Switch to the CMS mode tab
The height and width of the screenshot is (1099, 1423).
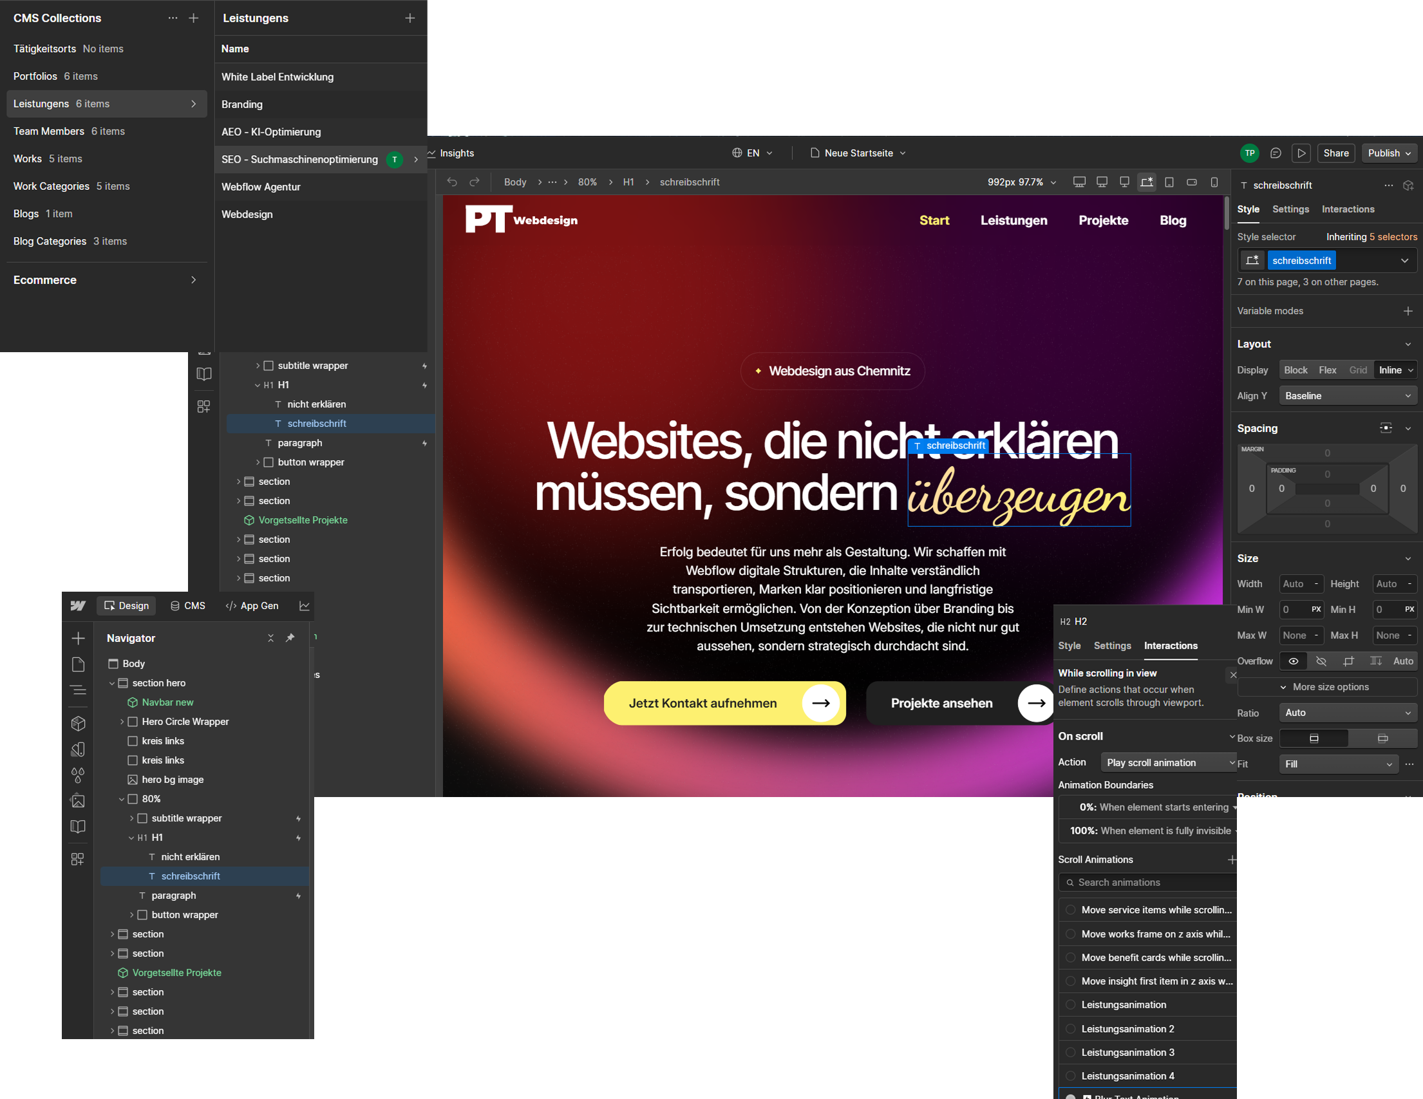187,606
